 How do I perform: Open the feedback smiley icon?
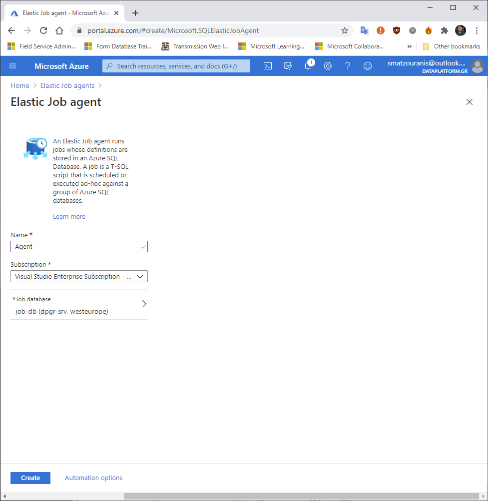pyautogui.click(x=368, y=66)
